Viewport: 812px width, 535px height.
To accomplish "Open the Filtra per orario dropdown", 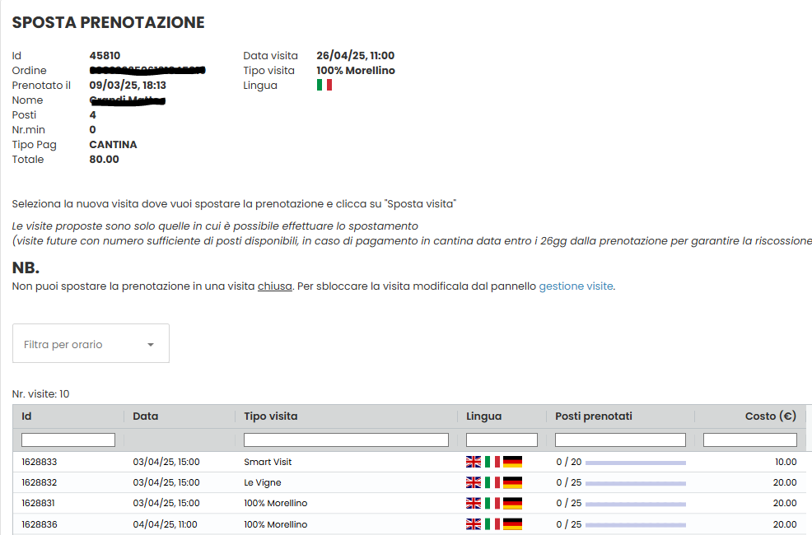I will 91,343.
